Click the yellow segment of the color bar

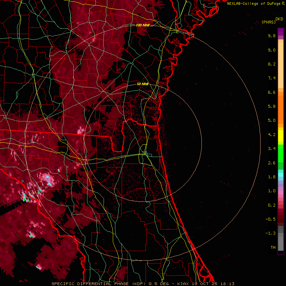[281, 136]
